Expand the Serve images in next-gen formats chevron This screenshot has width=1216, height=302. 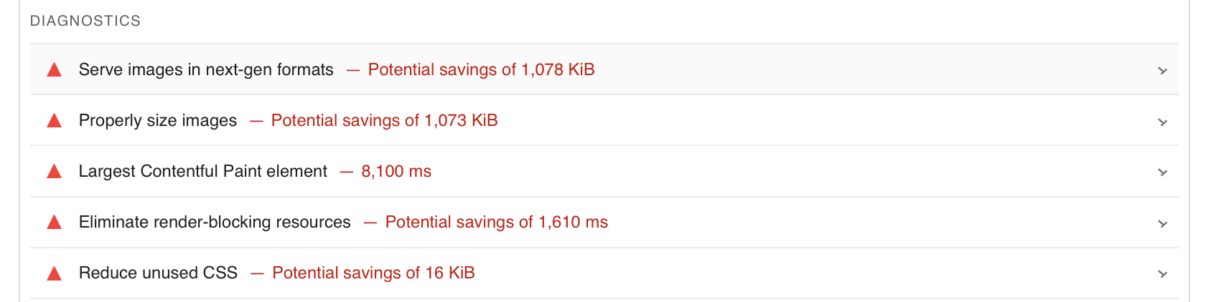(1162, 71)
